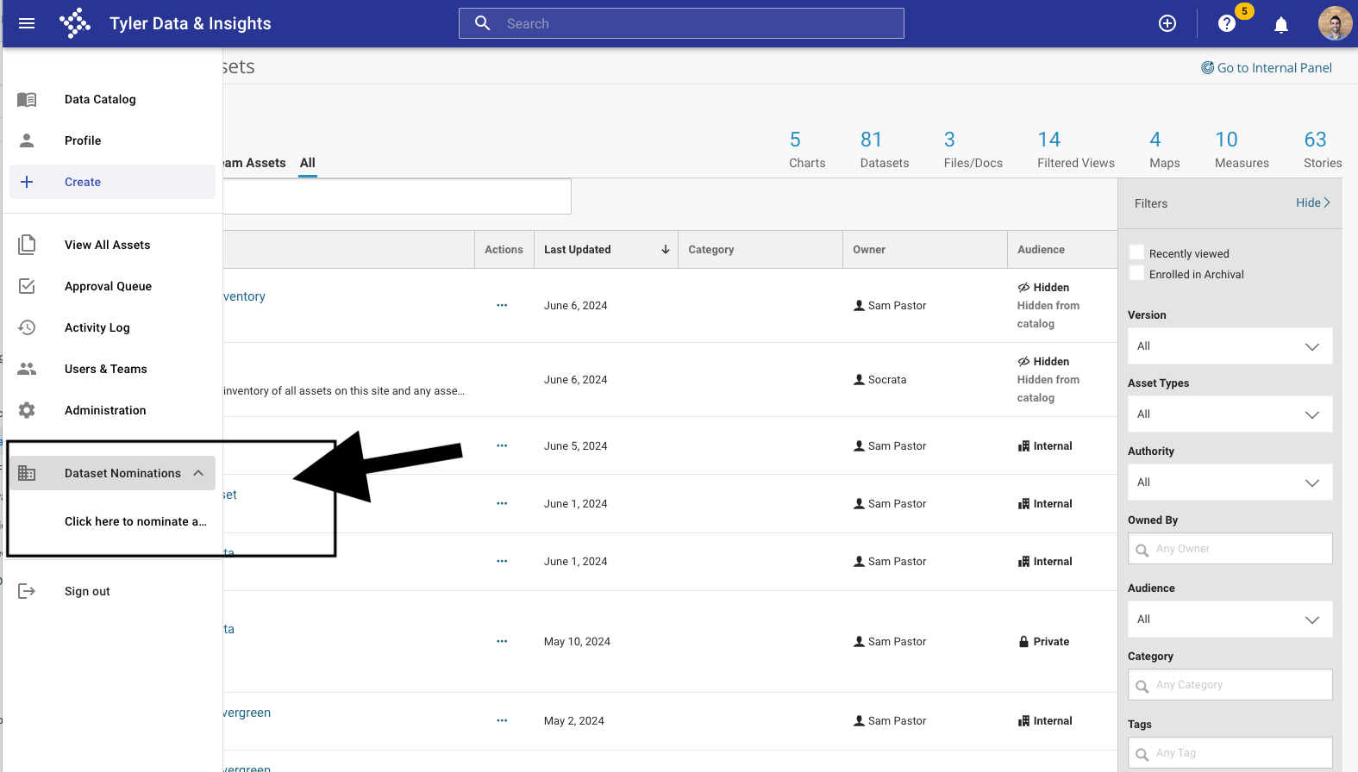Click the Tyler Data & Insights logo
Viewport: 1358px width, 772px height.
(75, 23)
